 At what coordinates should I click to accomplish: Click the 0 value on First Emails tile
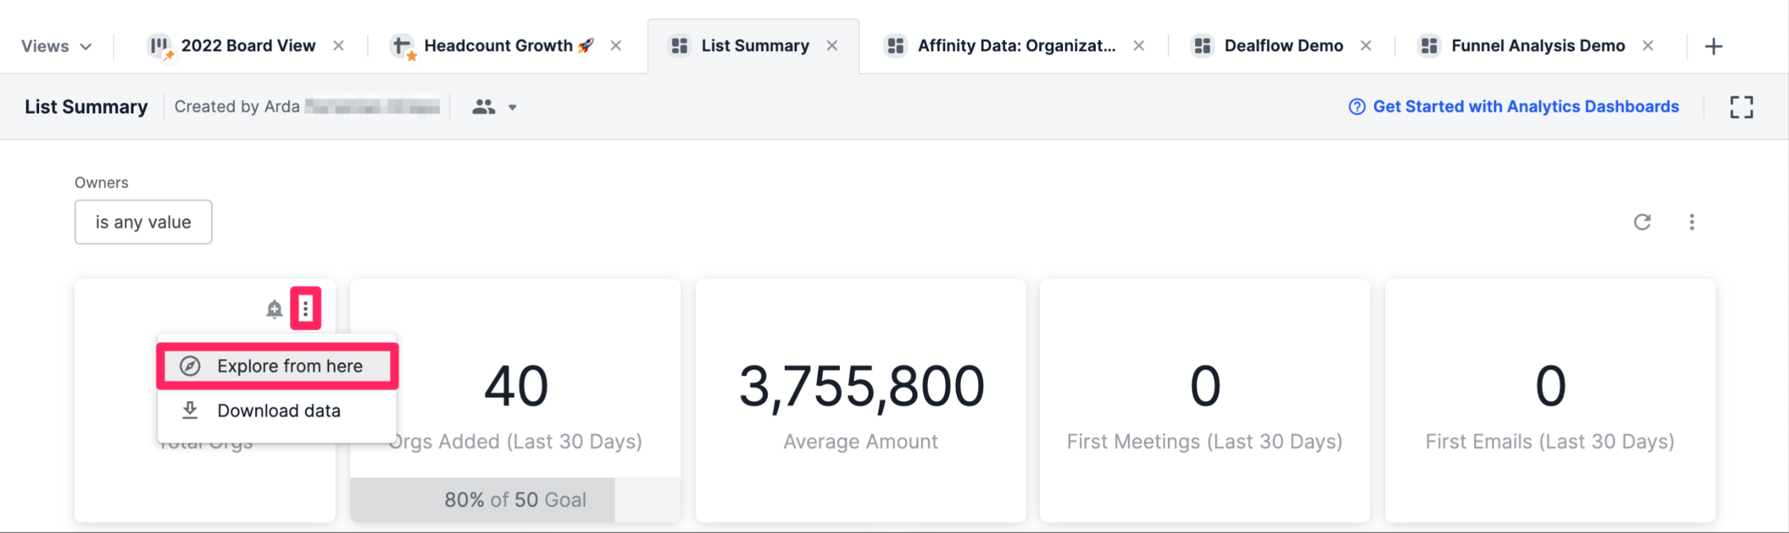pyautogui.click(x=1551, y=386)
